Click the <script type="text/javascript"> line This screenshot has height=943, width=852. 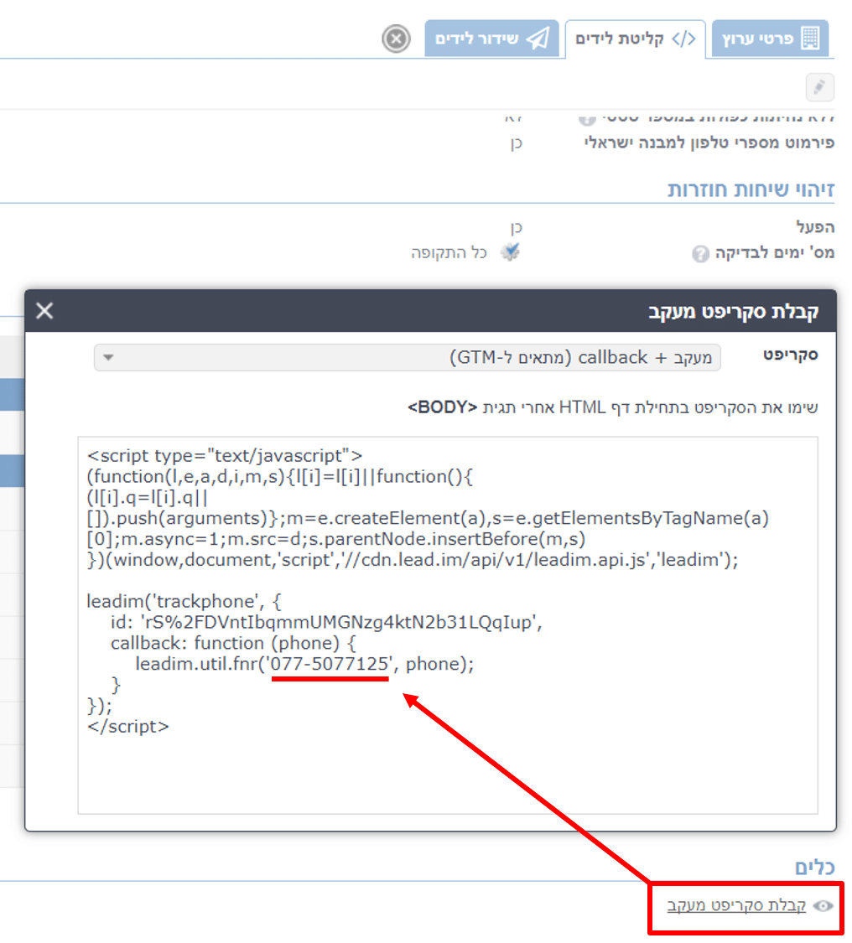coord(225,456)
